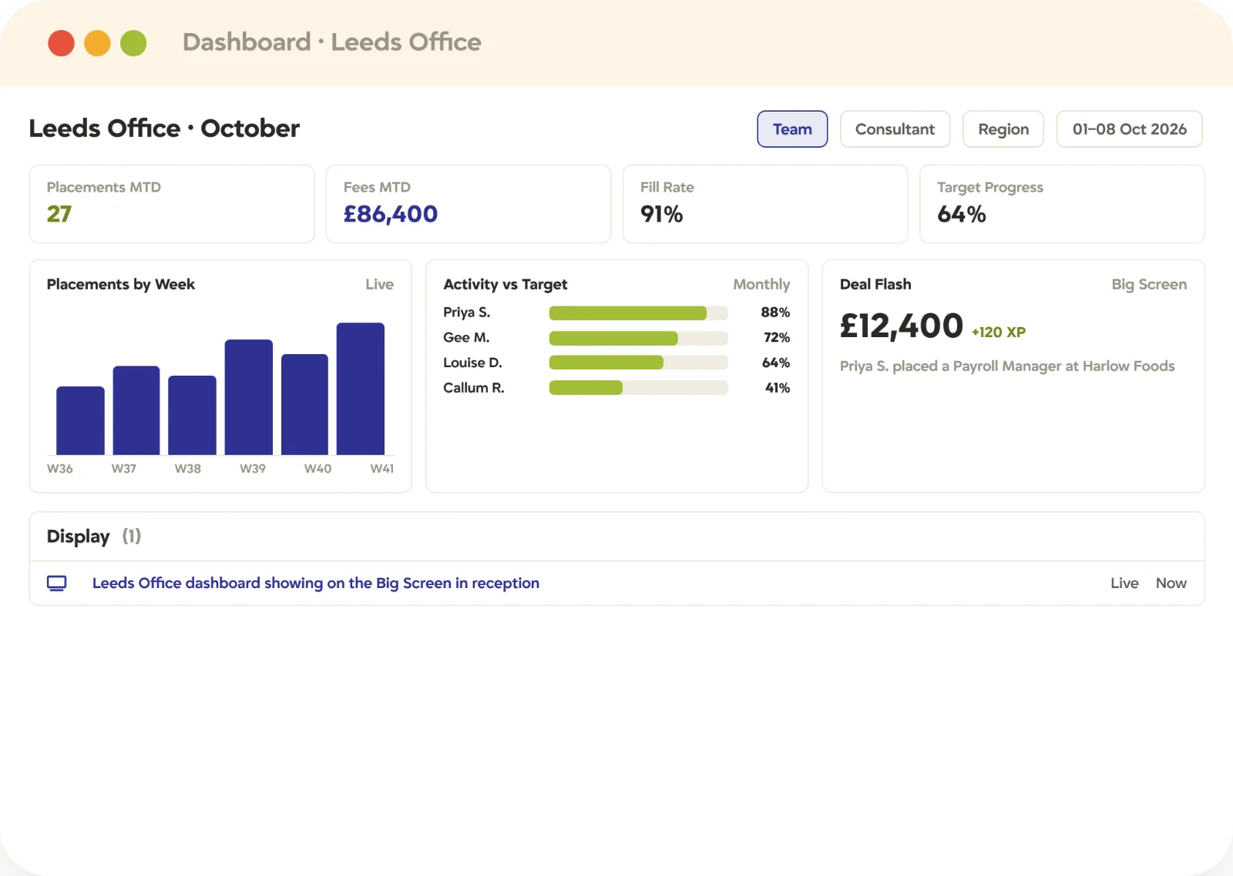Image resolution: width=1233 pixels, height=876 pixels.
Task: Click the W39 bar in chart
Action: [249, 397]
